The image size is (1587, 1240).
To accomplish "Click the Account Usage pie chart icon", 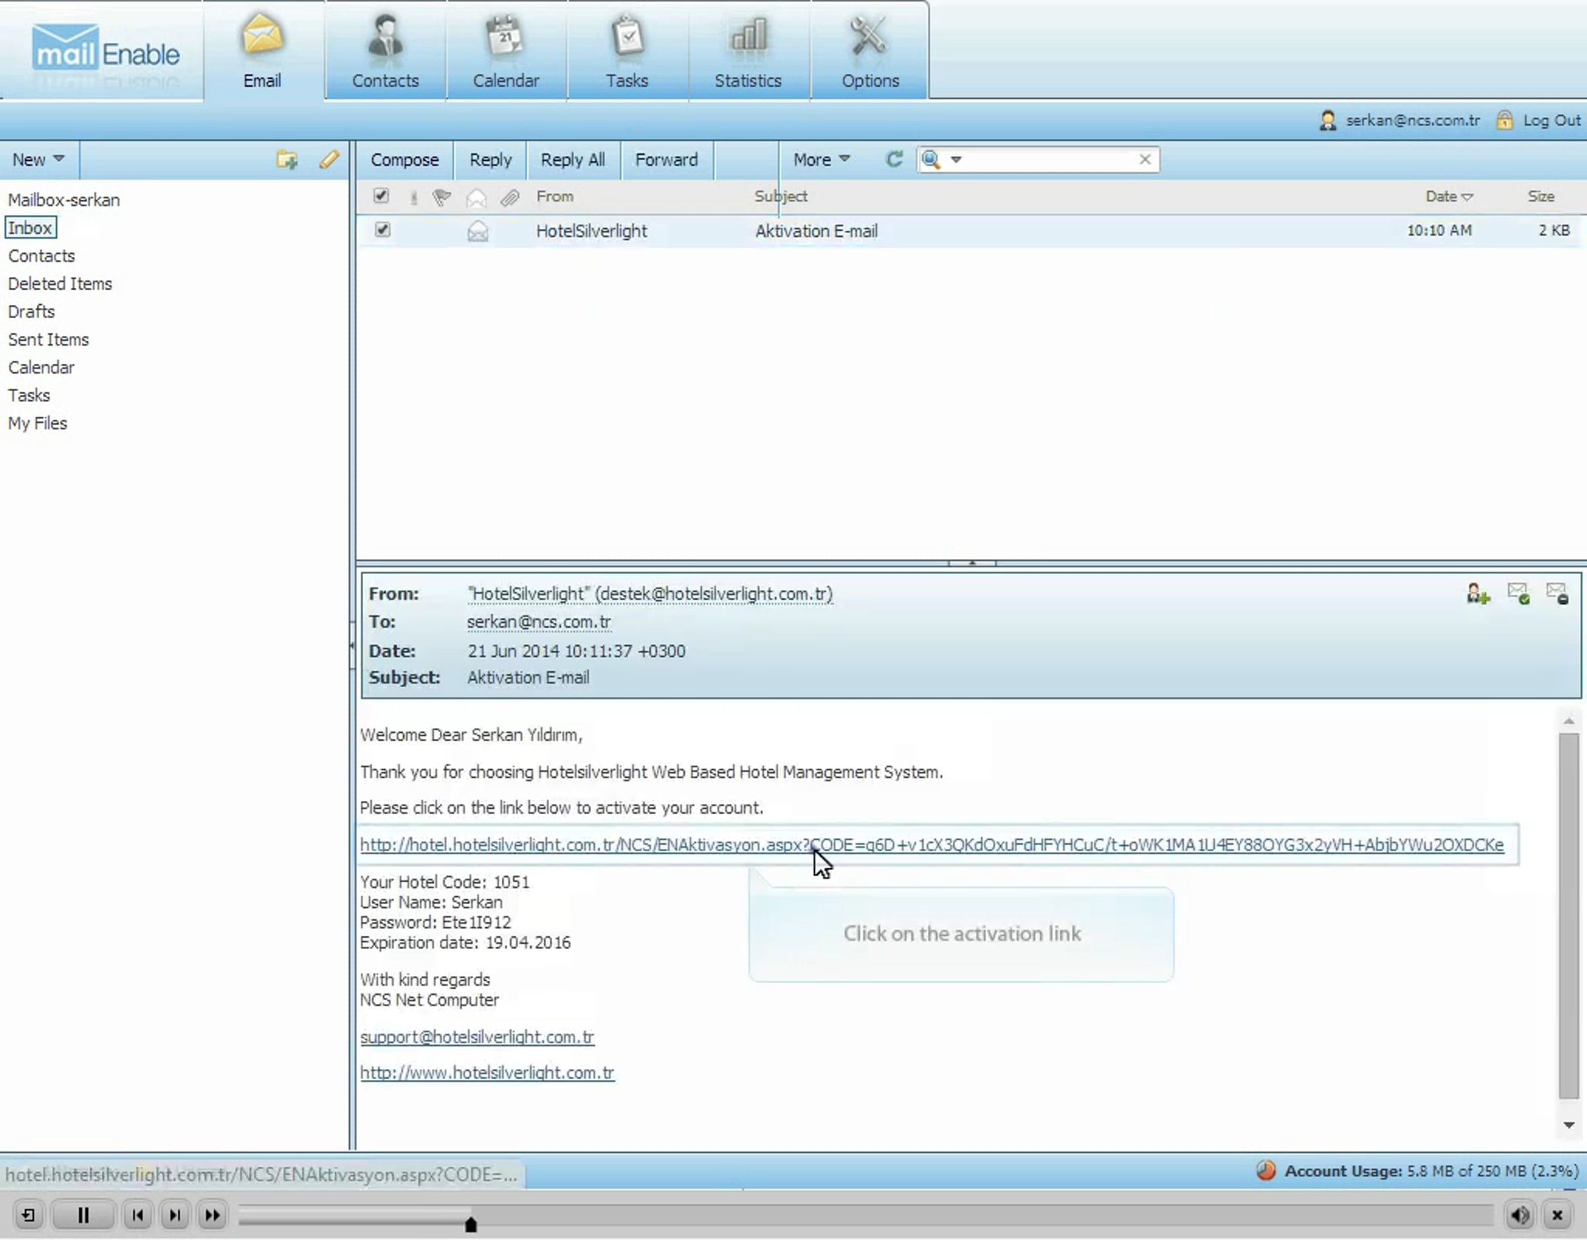I will pos(1266,1170).
